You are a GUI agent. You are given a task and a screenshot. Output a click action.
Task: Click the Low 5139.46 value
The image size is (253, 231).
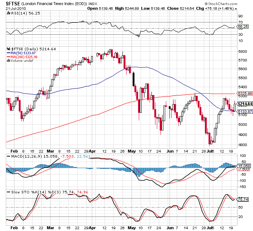153,8
